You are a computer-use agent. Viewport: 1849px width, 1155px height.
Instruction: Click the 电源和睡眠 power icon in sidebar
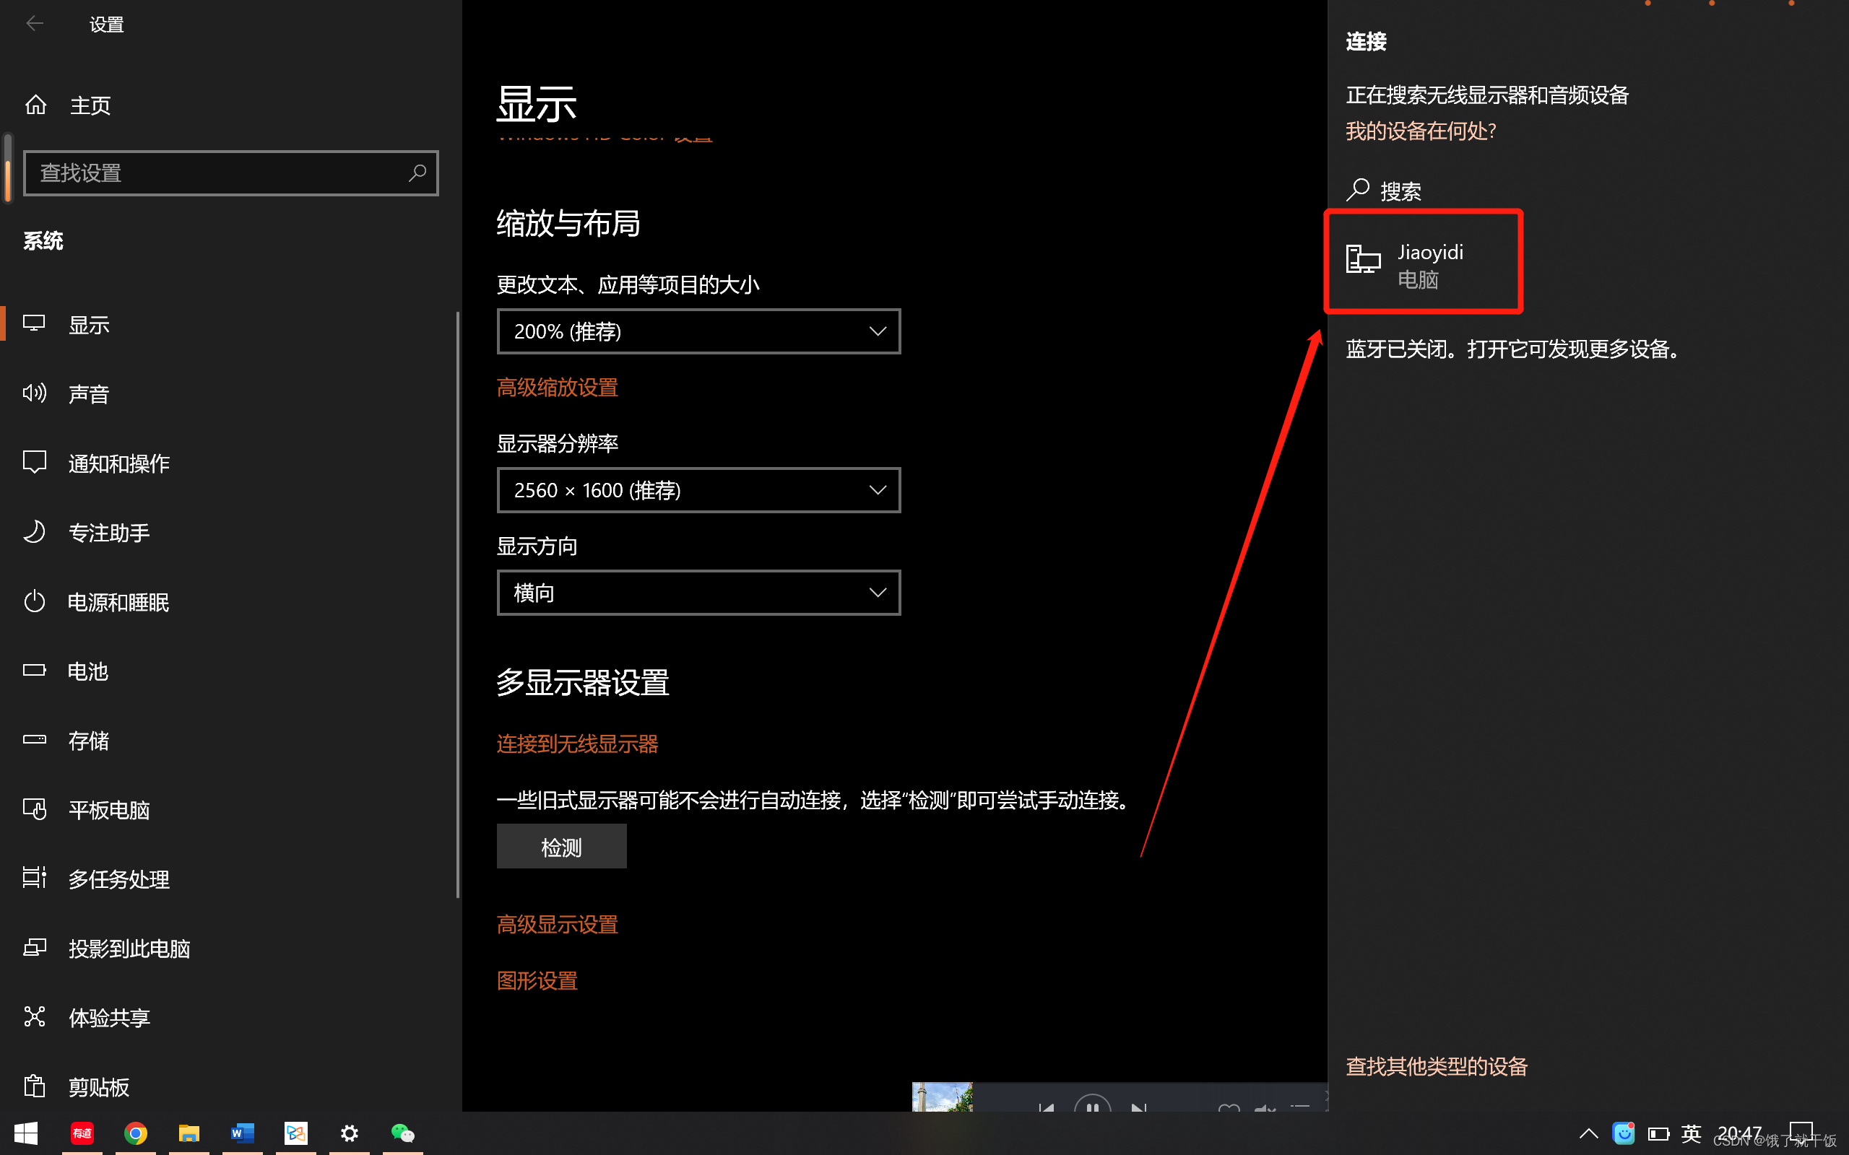(36, 601)
